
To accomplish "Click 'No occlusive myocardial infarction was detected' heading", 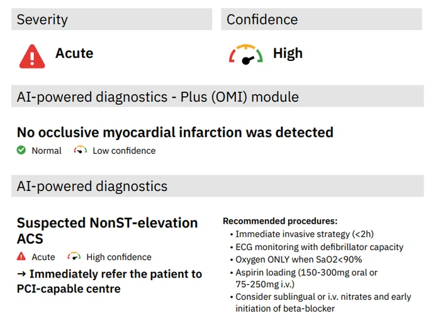I will [x=175, y=133].
